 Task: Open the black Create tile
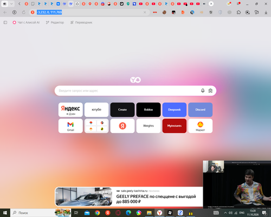tap(122, 110)
